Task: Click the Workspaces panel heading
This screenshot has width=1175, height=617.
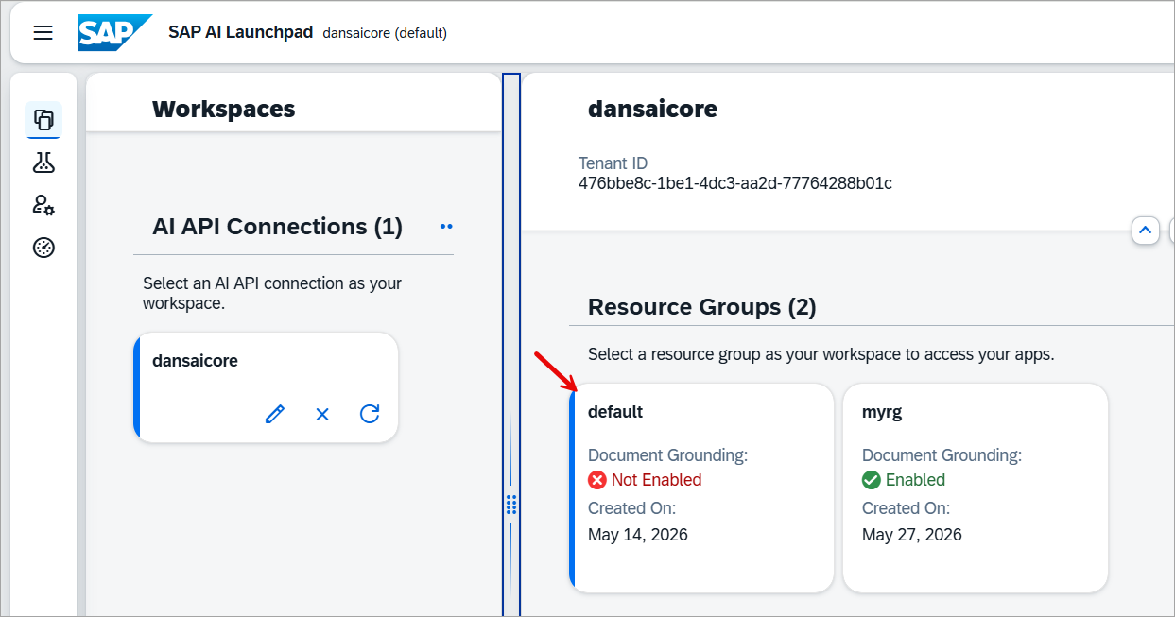Action: pyautogui.click(x=224, y=110)
